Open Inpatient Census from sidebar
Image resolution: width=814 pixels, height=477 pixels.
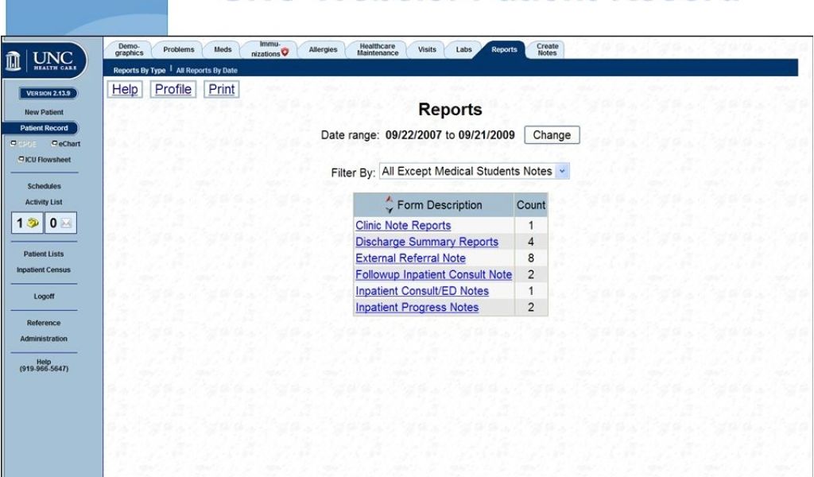(44, 270)
